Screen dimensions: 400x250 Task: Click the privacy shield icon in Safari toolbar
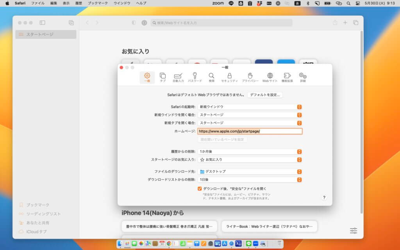click(x=134, y=23)
